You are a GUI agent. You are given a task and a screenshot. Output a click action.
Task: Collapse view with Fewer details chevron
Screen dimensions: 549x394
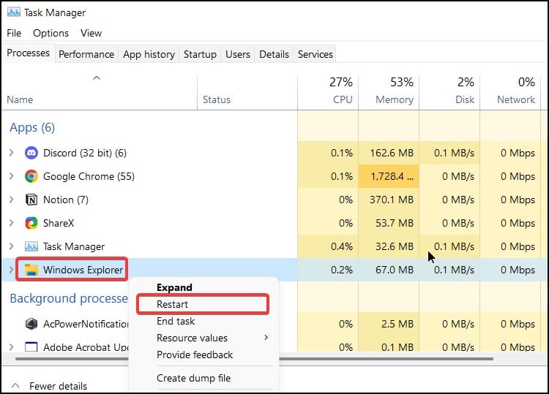[15, 386]
